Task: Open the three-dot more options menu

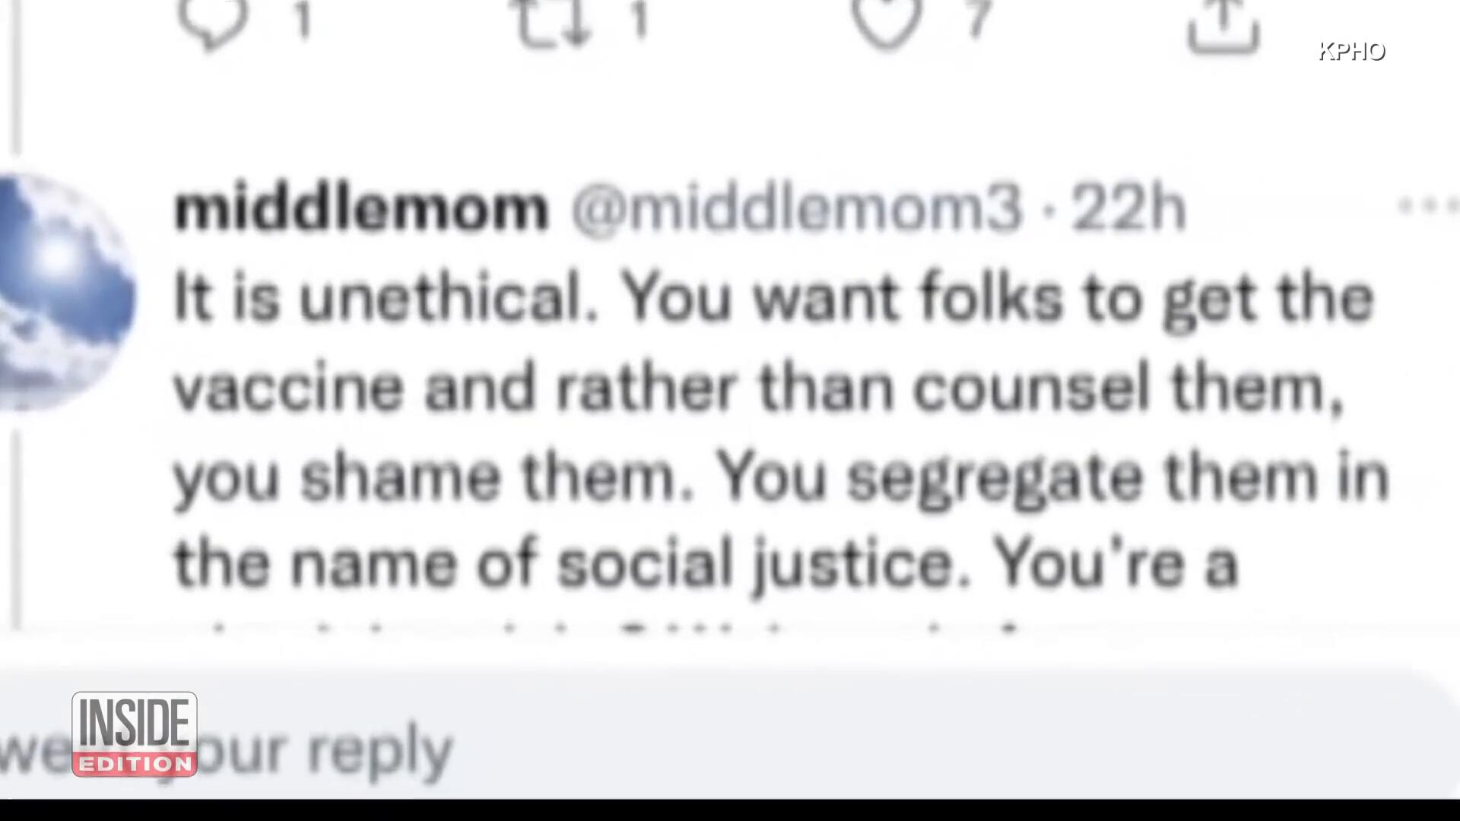Action: coord(1429,205)
